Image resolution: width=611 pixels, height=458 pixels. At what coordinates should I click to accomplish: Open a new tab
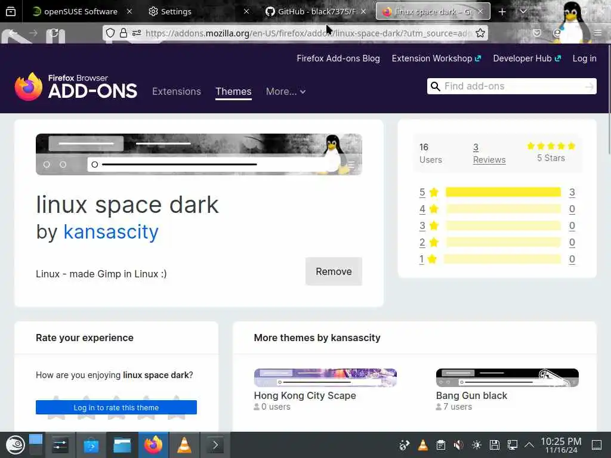(502, 12)
